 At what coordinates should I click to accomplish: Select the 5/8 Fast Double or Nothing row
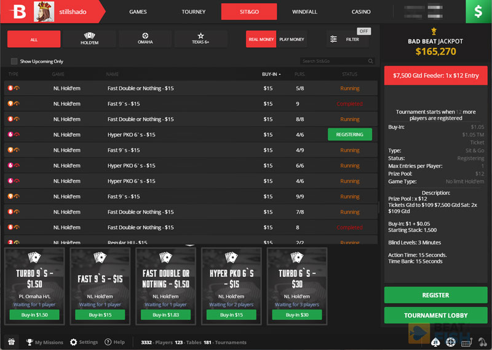coord(191,88)
